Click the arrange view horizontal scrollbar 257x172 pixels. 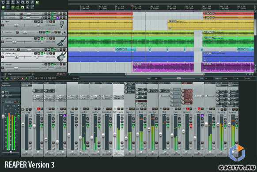tap(165, 74)
